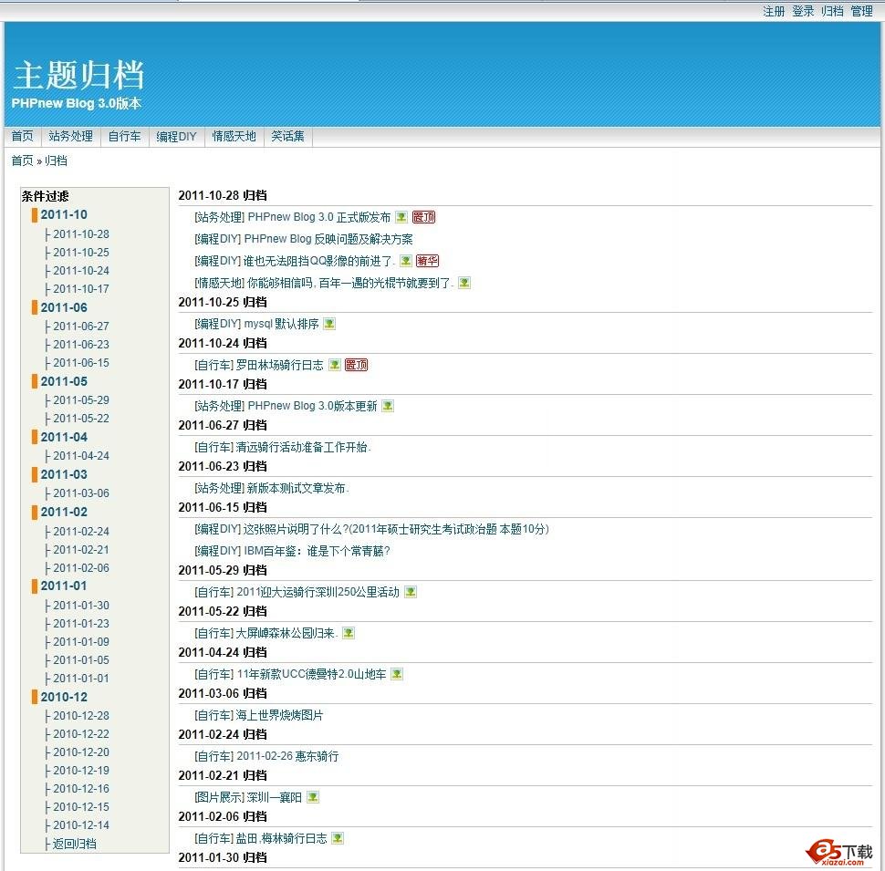Select date 2011-01-30 in filter list
Screen dimensions: 885x871
pyautogui.click(x=81, y=605)
